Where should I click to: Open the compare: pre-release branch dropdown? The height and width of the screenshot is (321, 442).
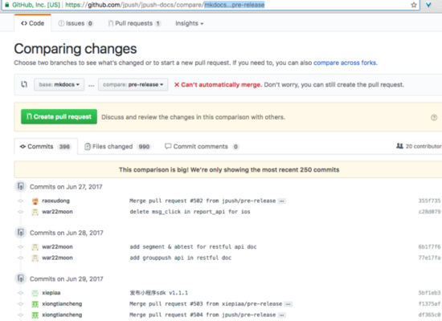point(133,84)
